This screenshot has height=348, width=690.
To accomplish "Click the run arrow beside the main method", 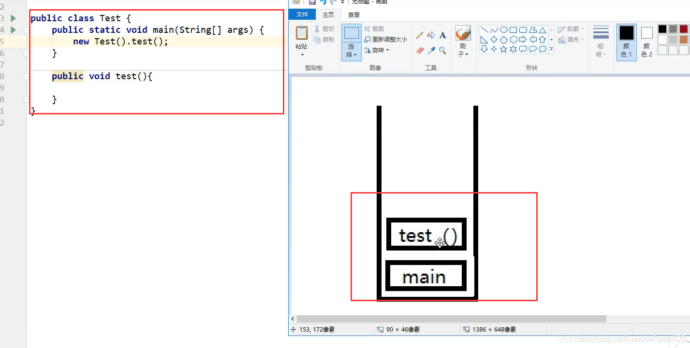I will pyautogui.click(x=14, y=30).
